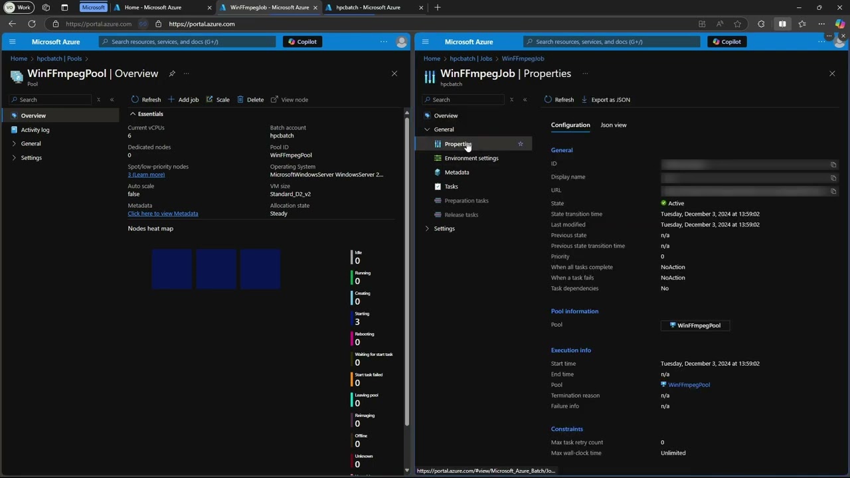
Task: Click Scale in pool toolbar
Action: [218, 100]
